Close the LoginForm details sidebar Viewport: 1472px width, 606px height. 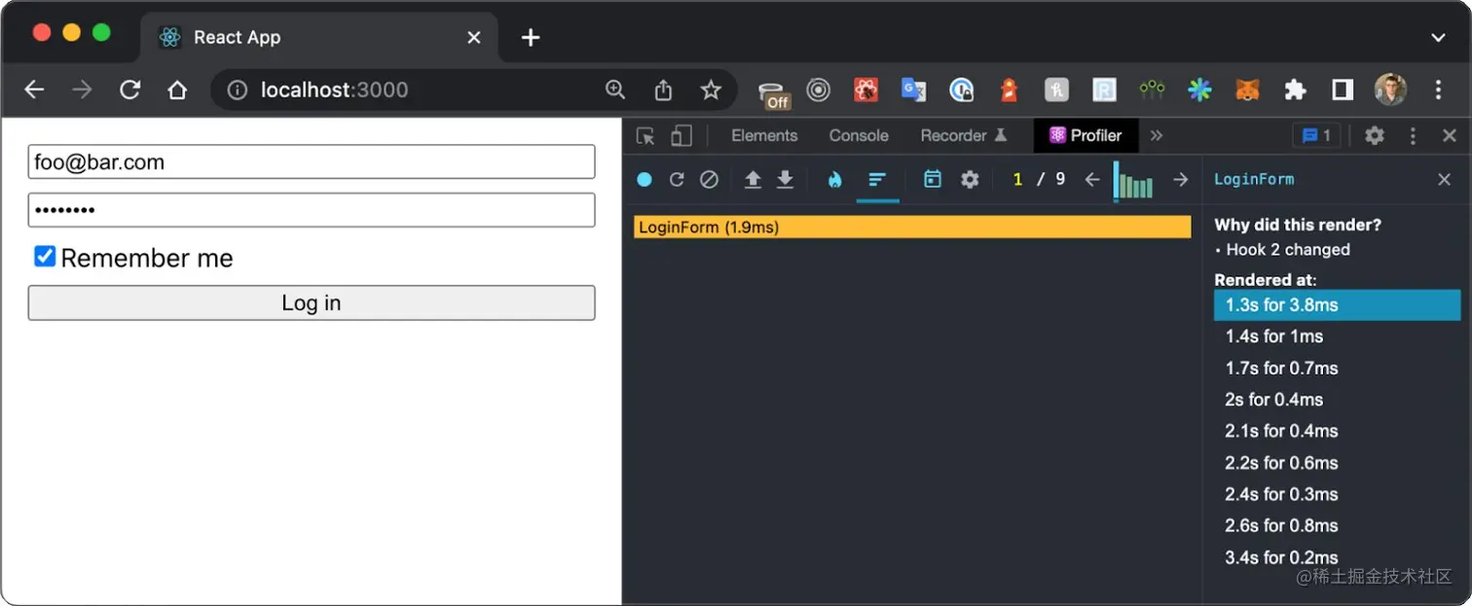click(x=1445, y=180)
